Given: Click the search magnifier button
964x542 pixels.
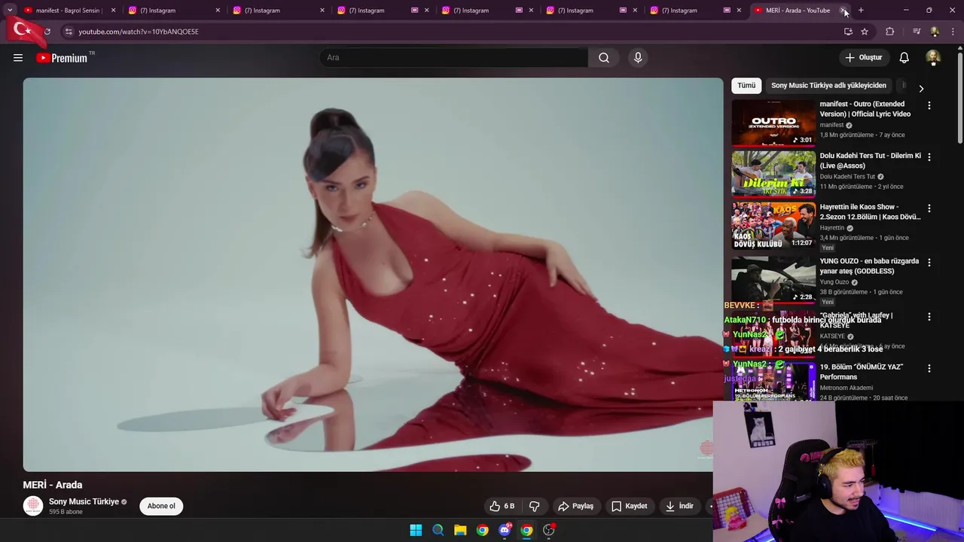Looking at the screenshot, I should click(604, 58).
